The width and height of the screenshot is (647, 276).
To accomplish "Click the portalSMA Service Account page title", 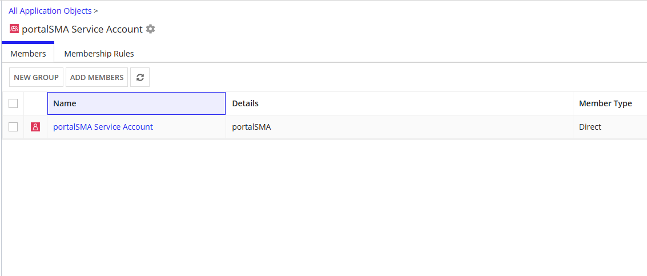I will coord(82,29).
